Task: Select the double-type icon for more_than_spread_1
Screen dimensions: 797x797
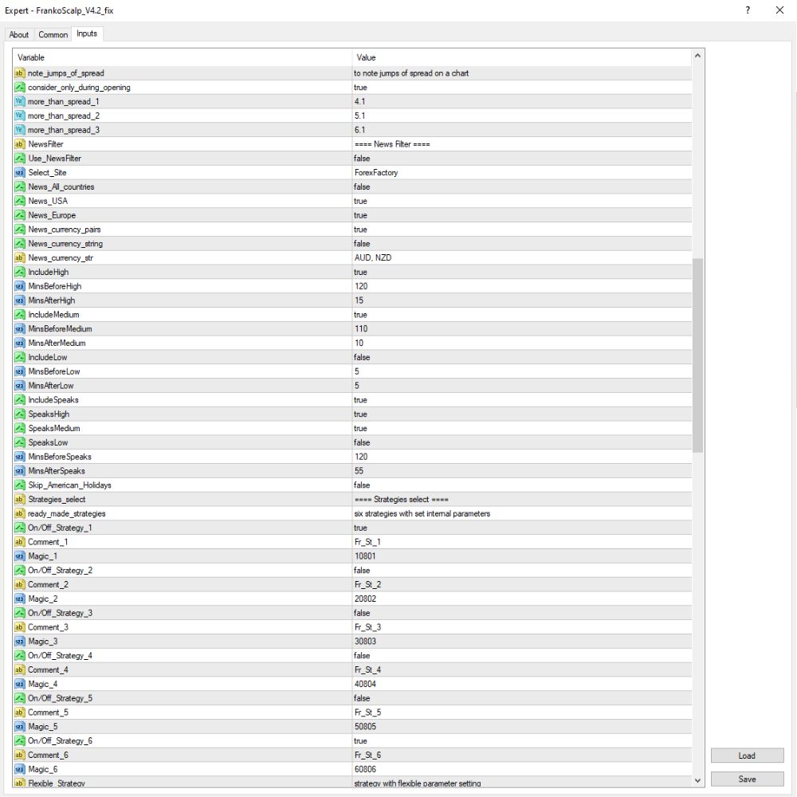Action: pyautogui.click(x=20, y=102)
